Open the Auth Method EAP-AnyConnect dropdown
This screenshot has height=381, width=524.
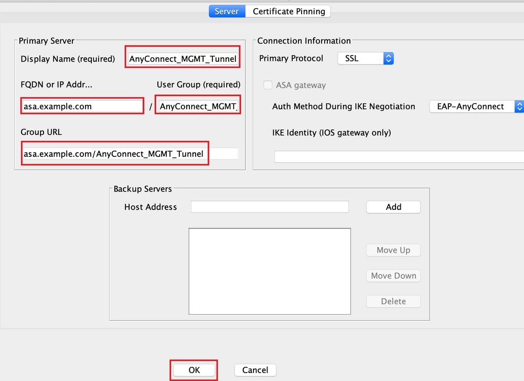(x=476, y=107)
